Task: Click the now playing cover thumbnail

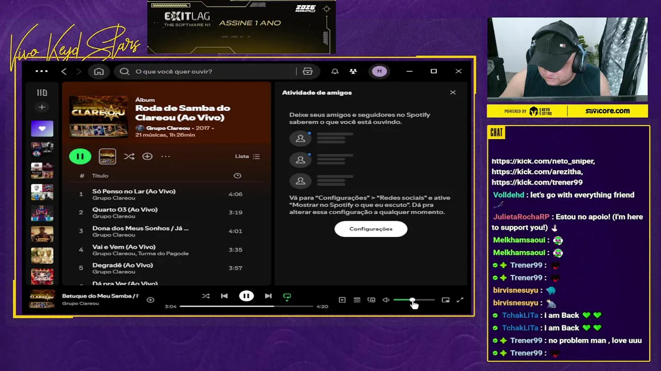Action: click(42, 299)
